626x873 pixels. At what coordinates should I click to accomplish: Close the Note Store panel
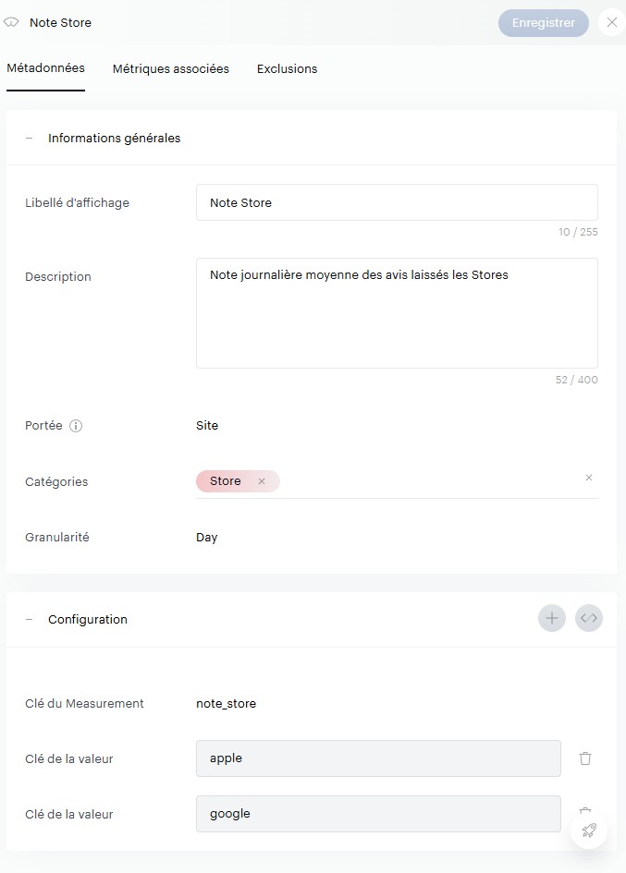[x=611, y=23]
